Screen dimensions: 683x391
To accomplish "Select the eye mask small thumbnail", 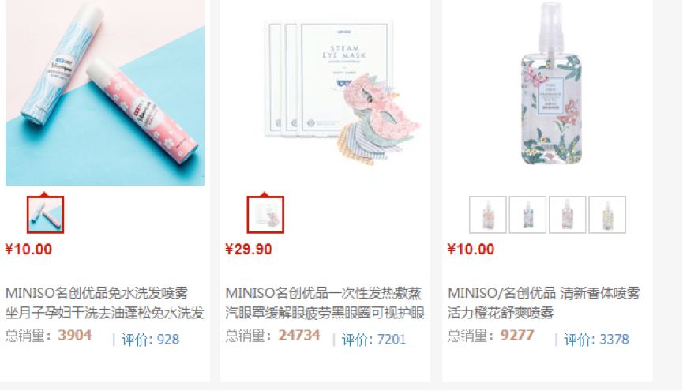I will [265, 215].
